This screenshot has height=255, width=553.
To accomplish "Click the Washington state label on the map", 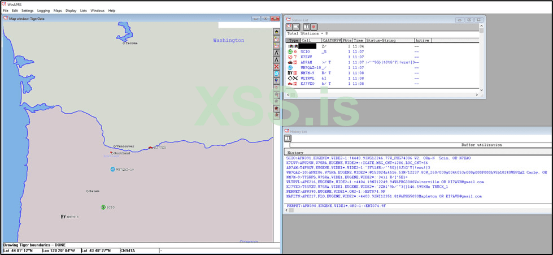I will tap(229, 40).
